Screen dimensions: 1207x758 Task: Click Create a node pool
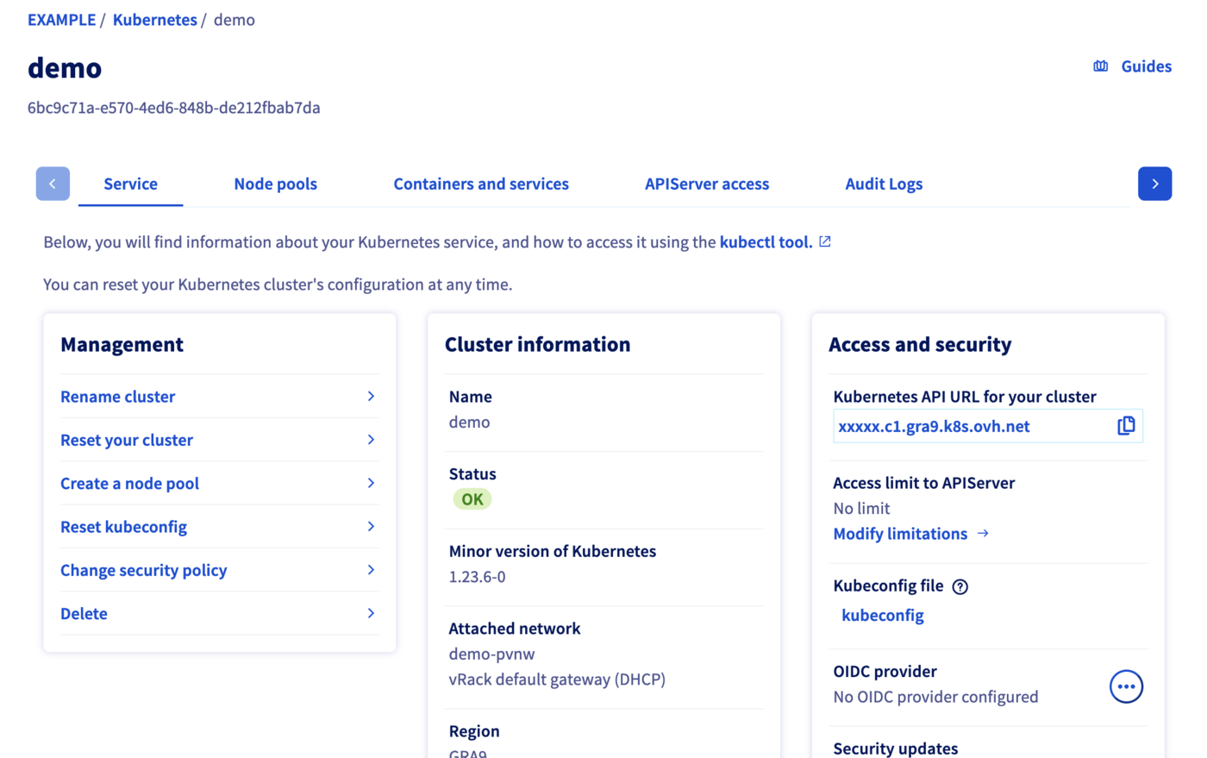[129, 483]
